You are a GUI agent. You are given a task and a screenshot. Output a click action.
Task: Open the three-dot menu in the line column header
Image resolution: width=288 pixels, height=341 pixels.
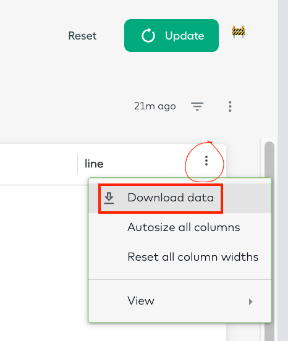[x=206, y=161]
